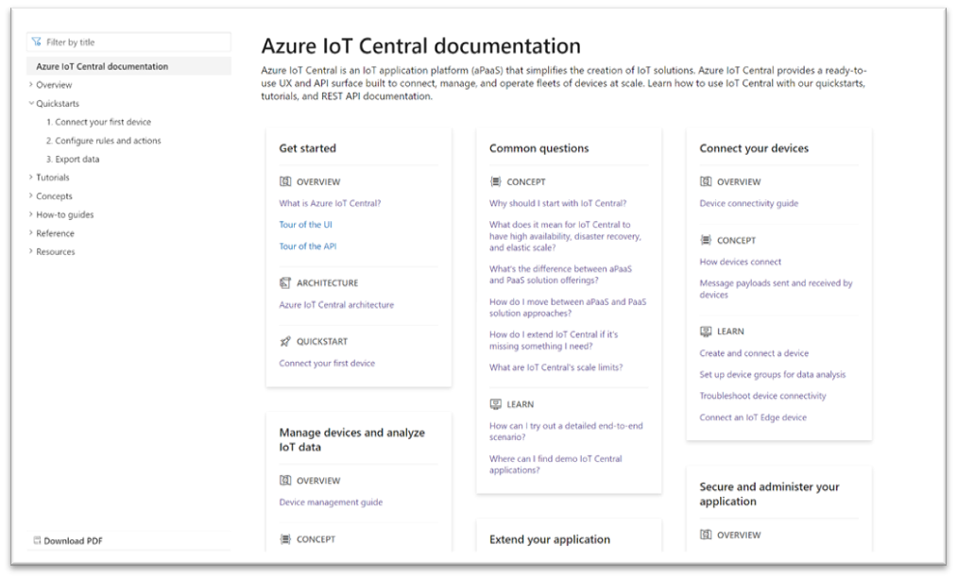Click the Azure IoT Central documentation page title

[x=421, y=45]
